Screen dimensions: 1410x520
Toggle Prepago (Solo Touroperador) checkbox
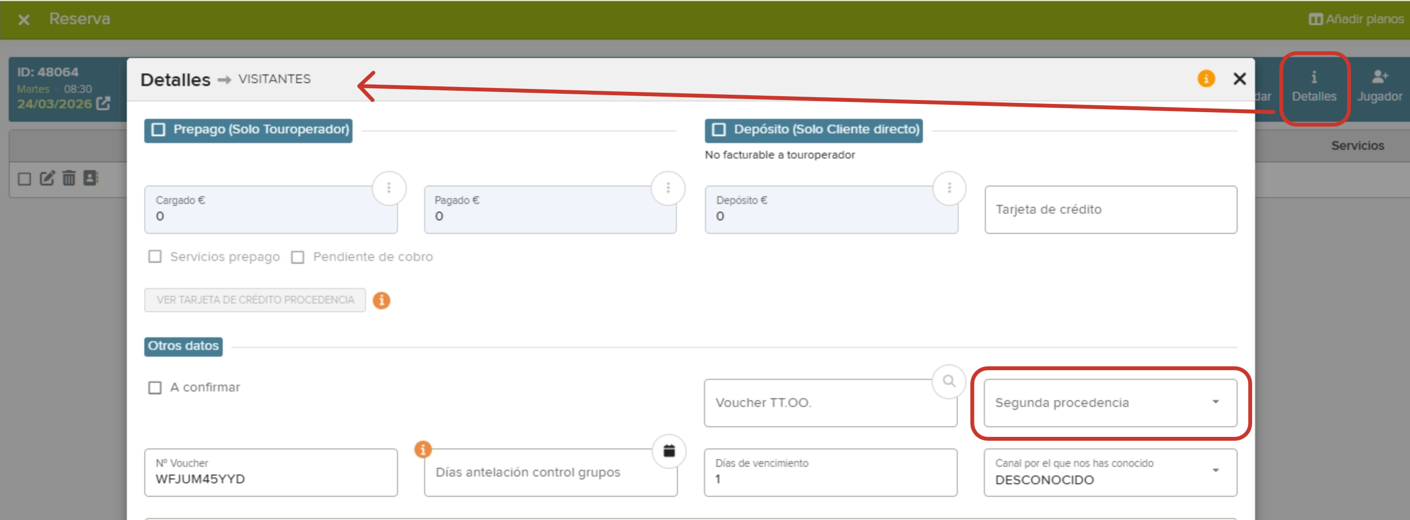pos(158,130)
